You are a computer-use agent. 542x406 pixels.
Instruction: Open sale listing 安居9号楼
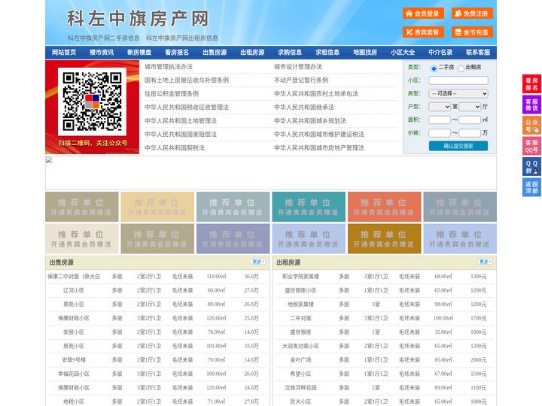pos(74,359)
